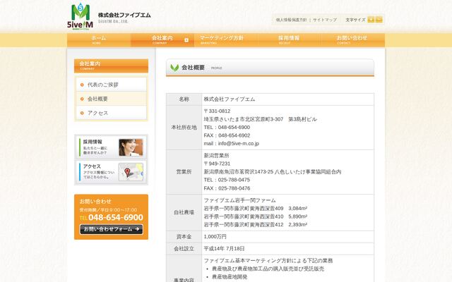Click the 埼玉県さいたま市 head office address line
452x282 pixels.
pyautogui.click(x=261, y=119)
